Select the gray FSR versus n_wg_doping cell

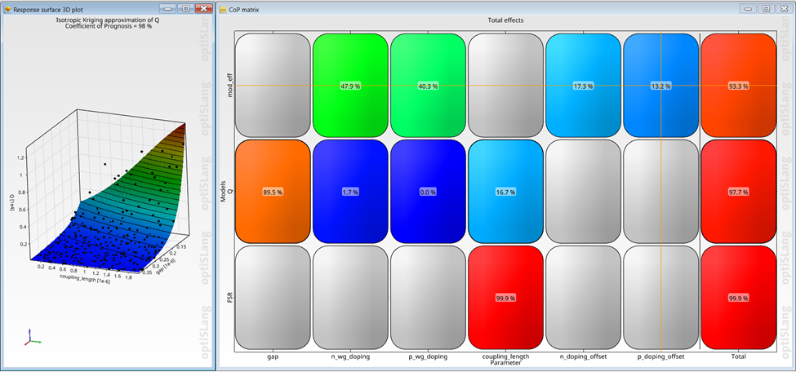point(350,298)
